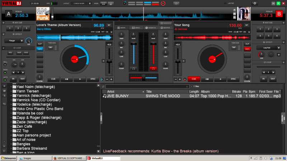Collapse the deck A EFFECT panel
This screenshot has width=287, height=161.
(x=4, y=34)
